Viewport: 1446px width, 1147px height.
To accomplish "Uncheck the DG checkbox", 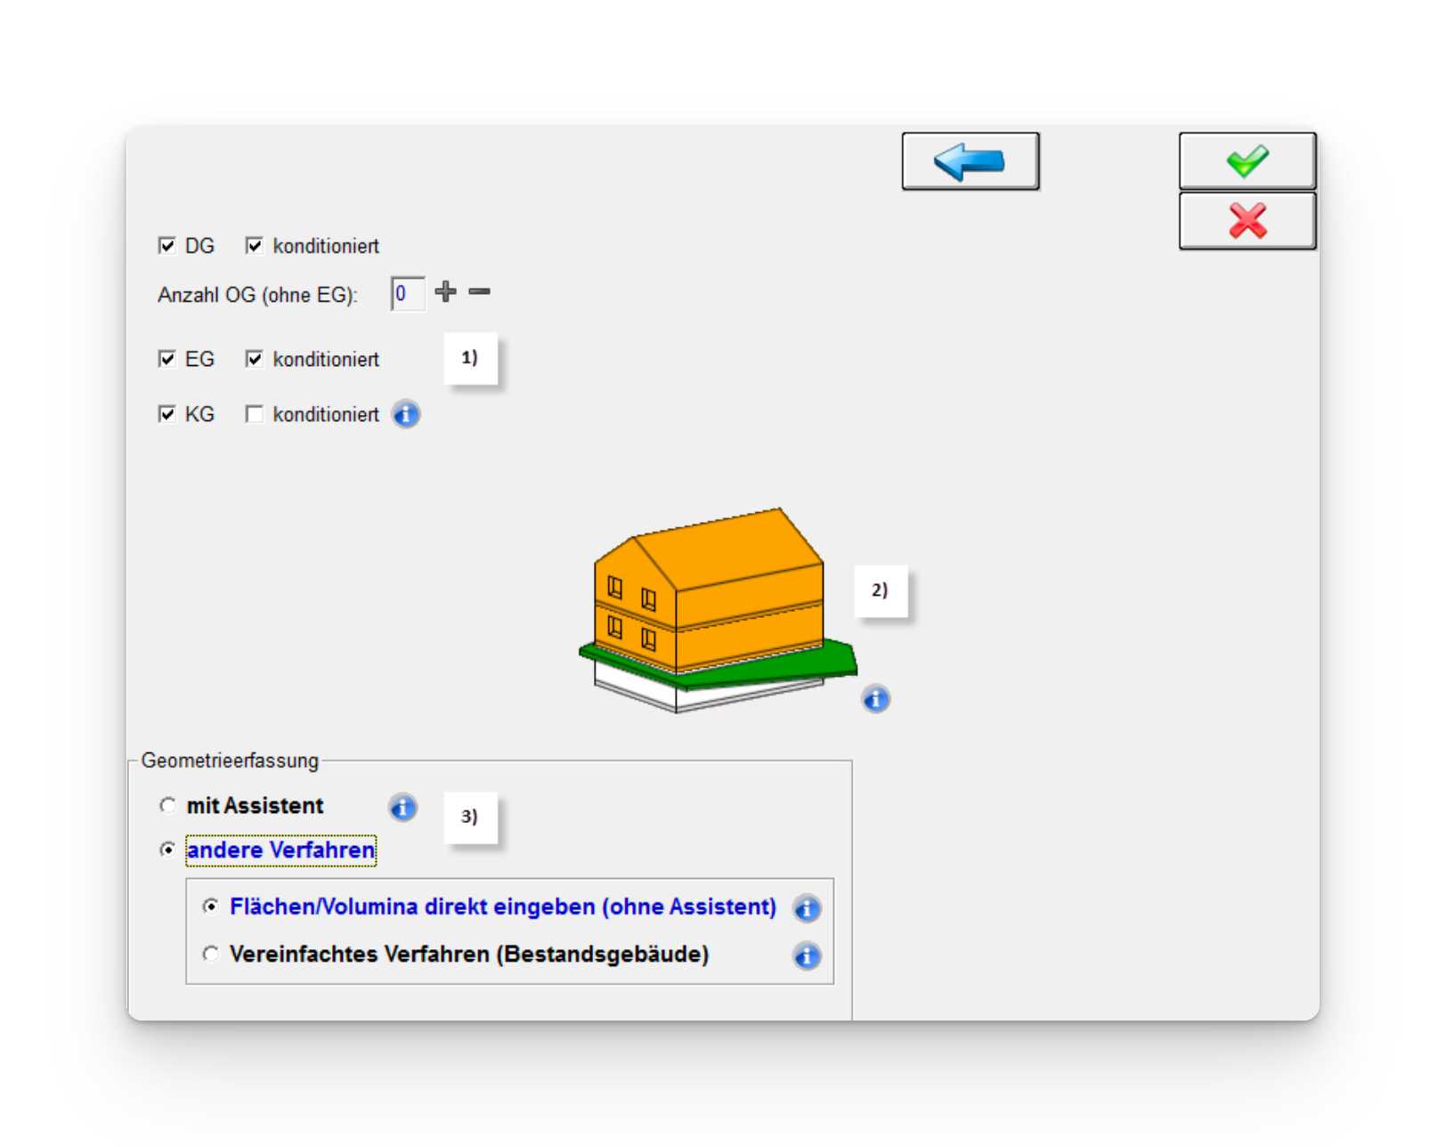I will pos(167,246).
